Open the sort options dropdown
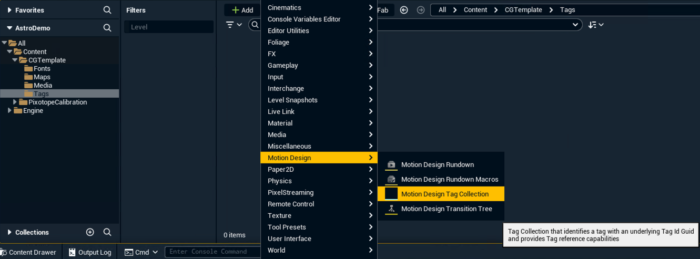Screen dimensions: 700x259 click(x=596, y=25)
